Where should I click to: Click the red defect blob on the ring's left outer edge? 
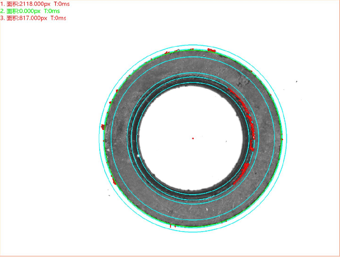pyautogui.click(x=103, y=127)
